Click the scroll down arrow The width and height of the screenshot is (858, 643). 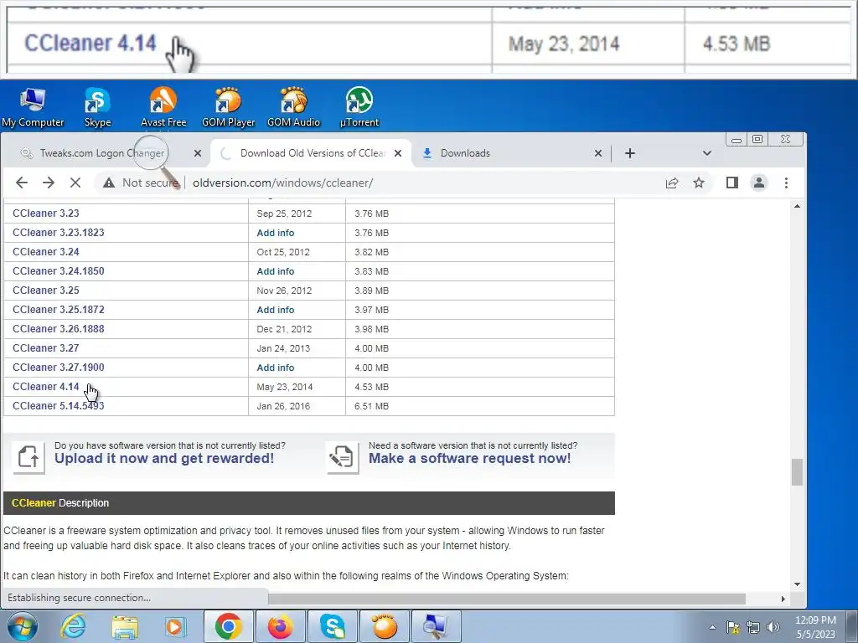(x=798, y=584)
